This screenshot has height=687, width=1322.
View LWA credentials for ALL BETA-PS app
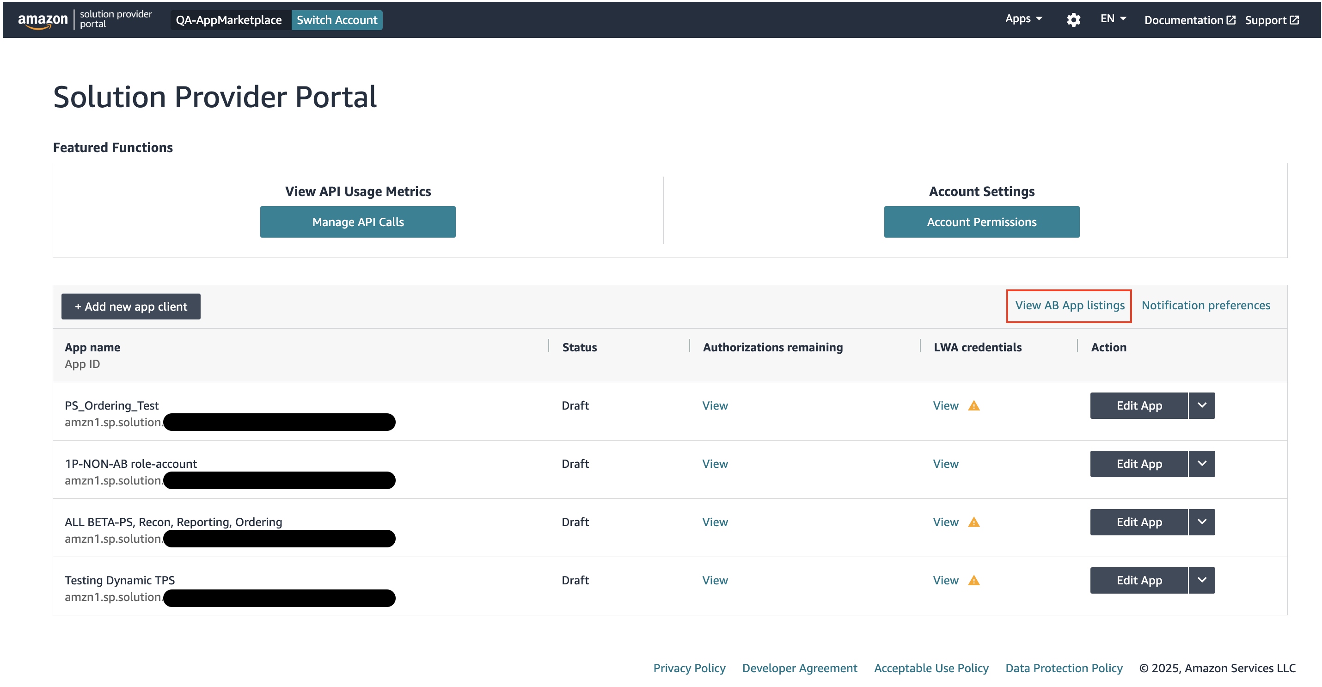click(x=945, y=522)
